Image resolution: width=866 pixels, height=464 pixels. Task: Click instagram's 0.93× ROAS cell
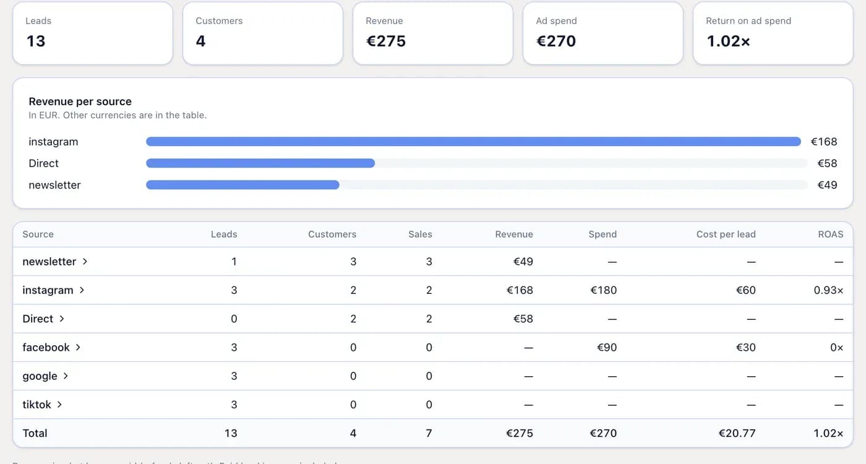coord(829,290)
